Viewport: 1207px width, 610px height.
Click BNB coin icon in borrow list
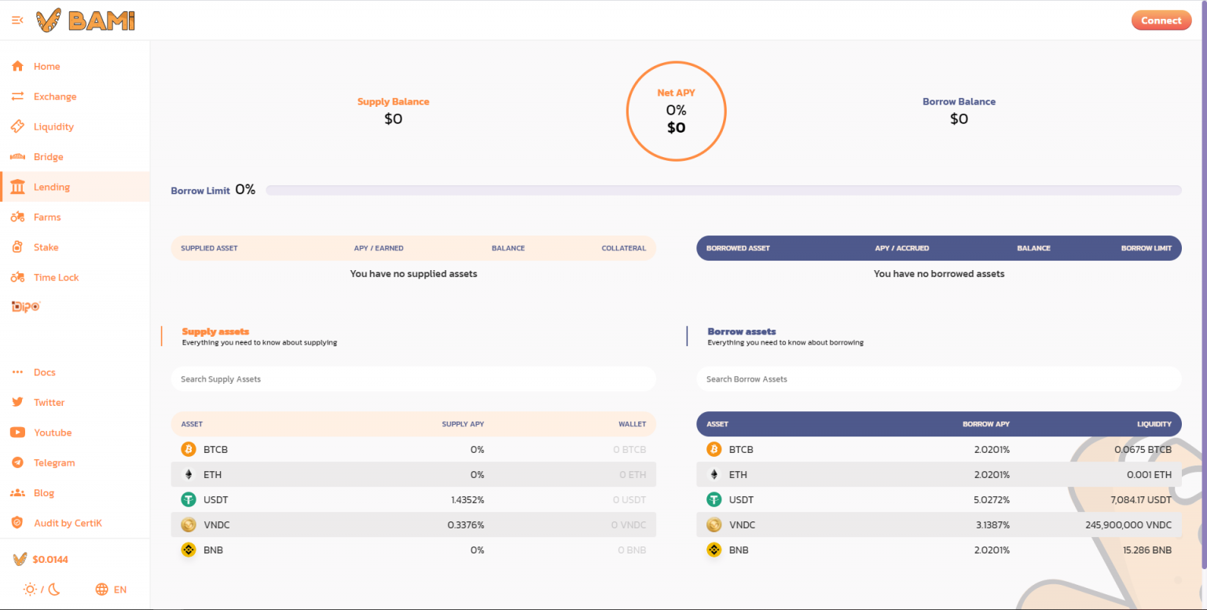(x=714, y=550)
